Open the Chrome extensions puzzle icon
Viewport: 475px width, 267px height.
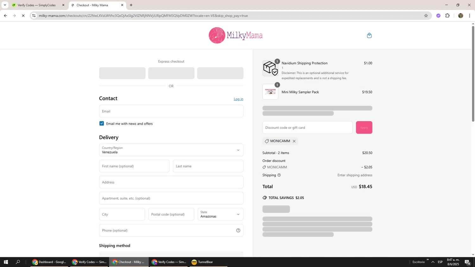[447, 16]
